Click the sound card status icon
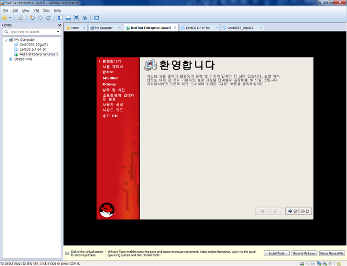Viewport: 347px width, 266px height. pos(330,264)
